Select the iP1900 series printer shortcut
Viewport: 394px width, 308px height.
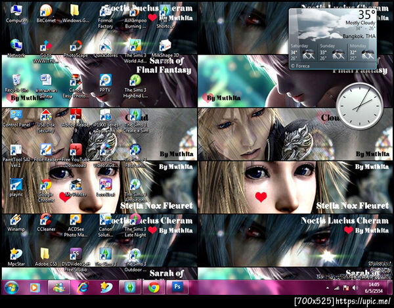(x=105, y=121)
